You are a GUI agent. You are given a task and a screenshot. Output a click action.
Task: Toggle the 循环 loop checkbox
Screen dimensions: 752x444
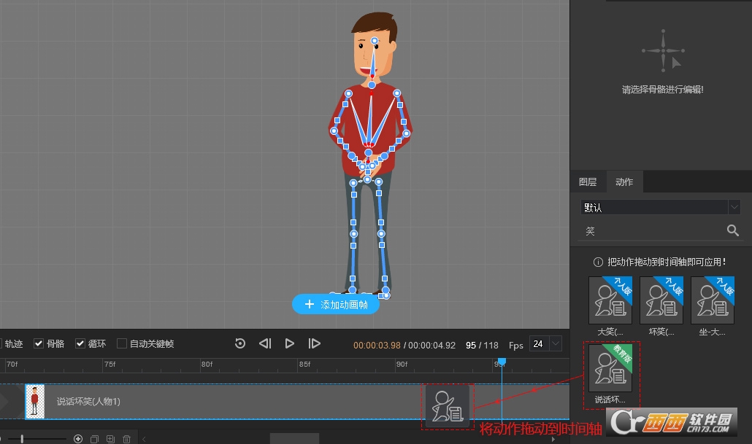(80, 343)
